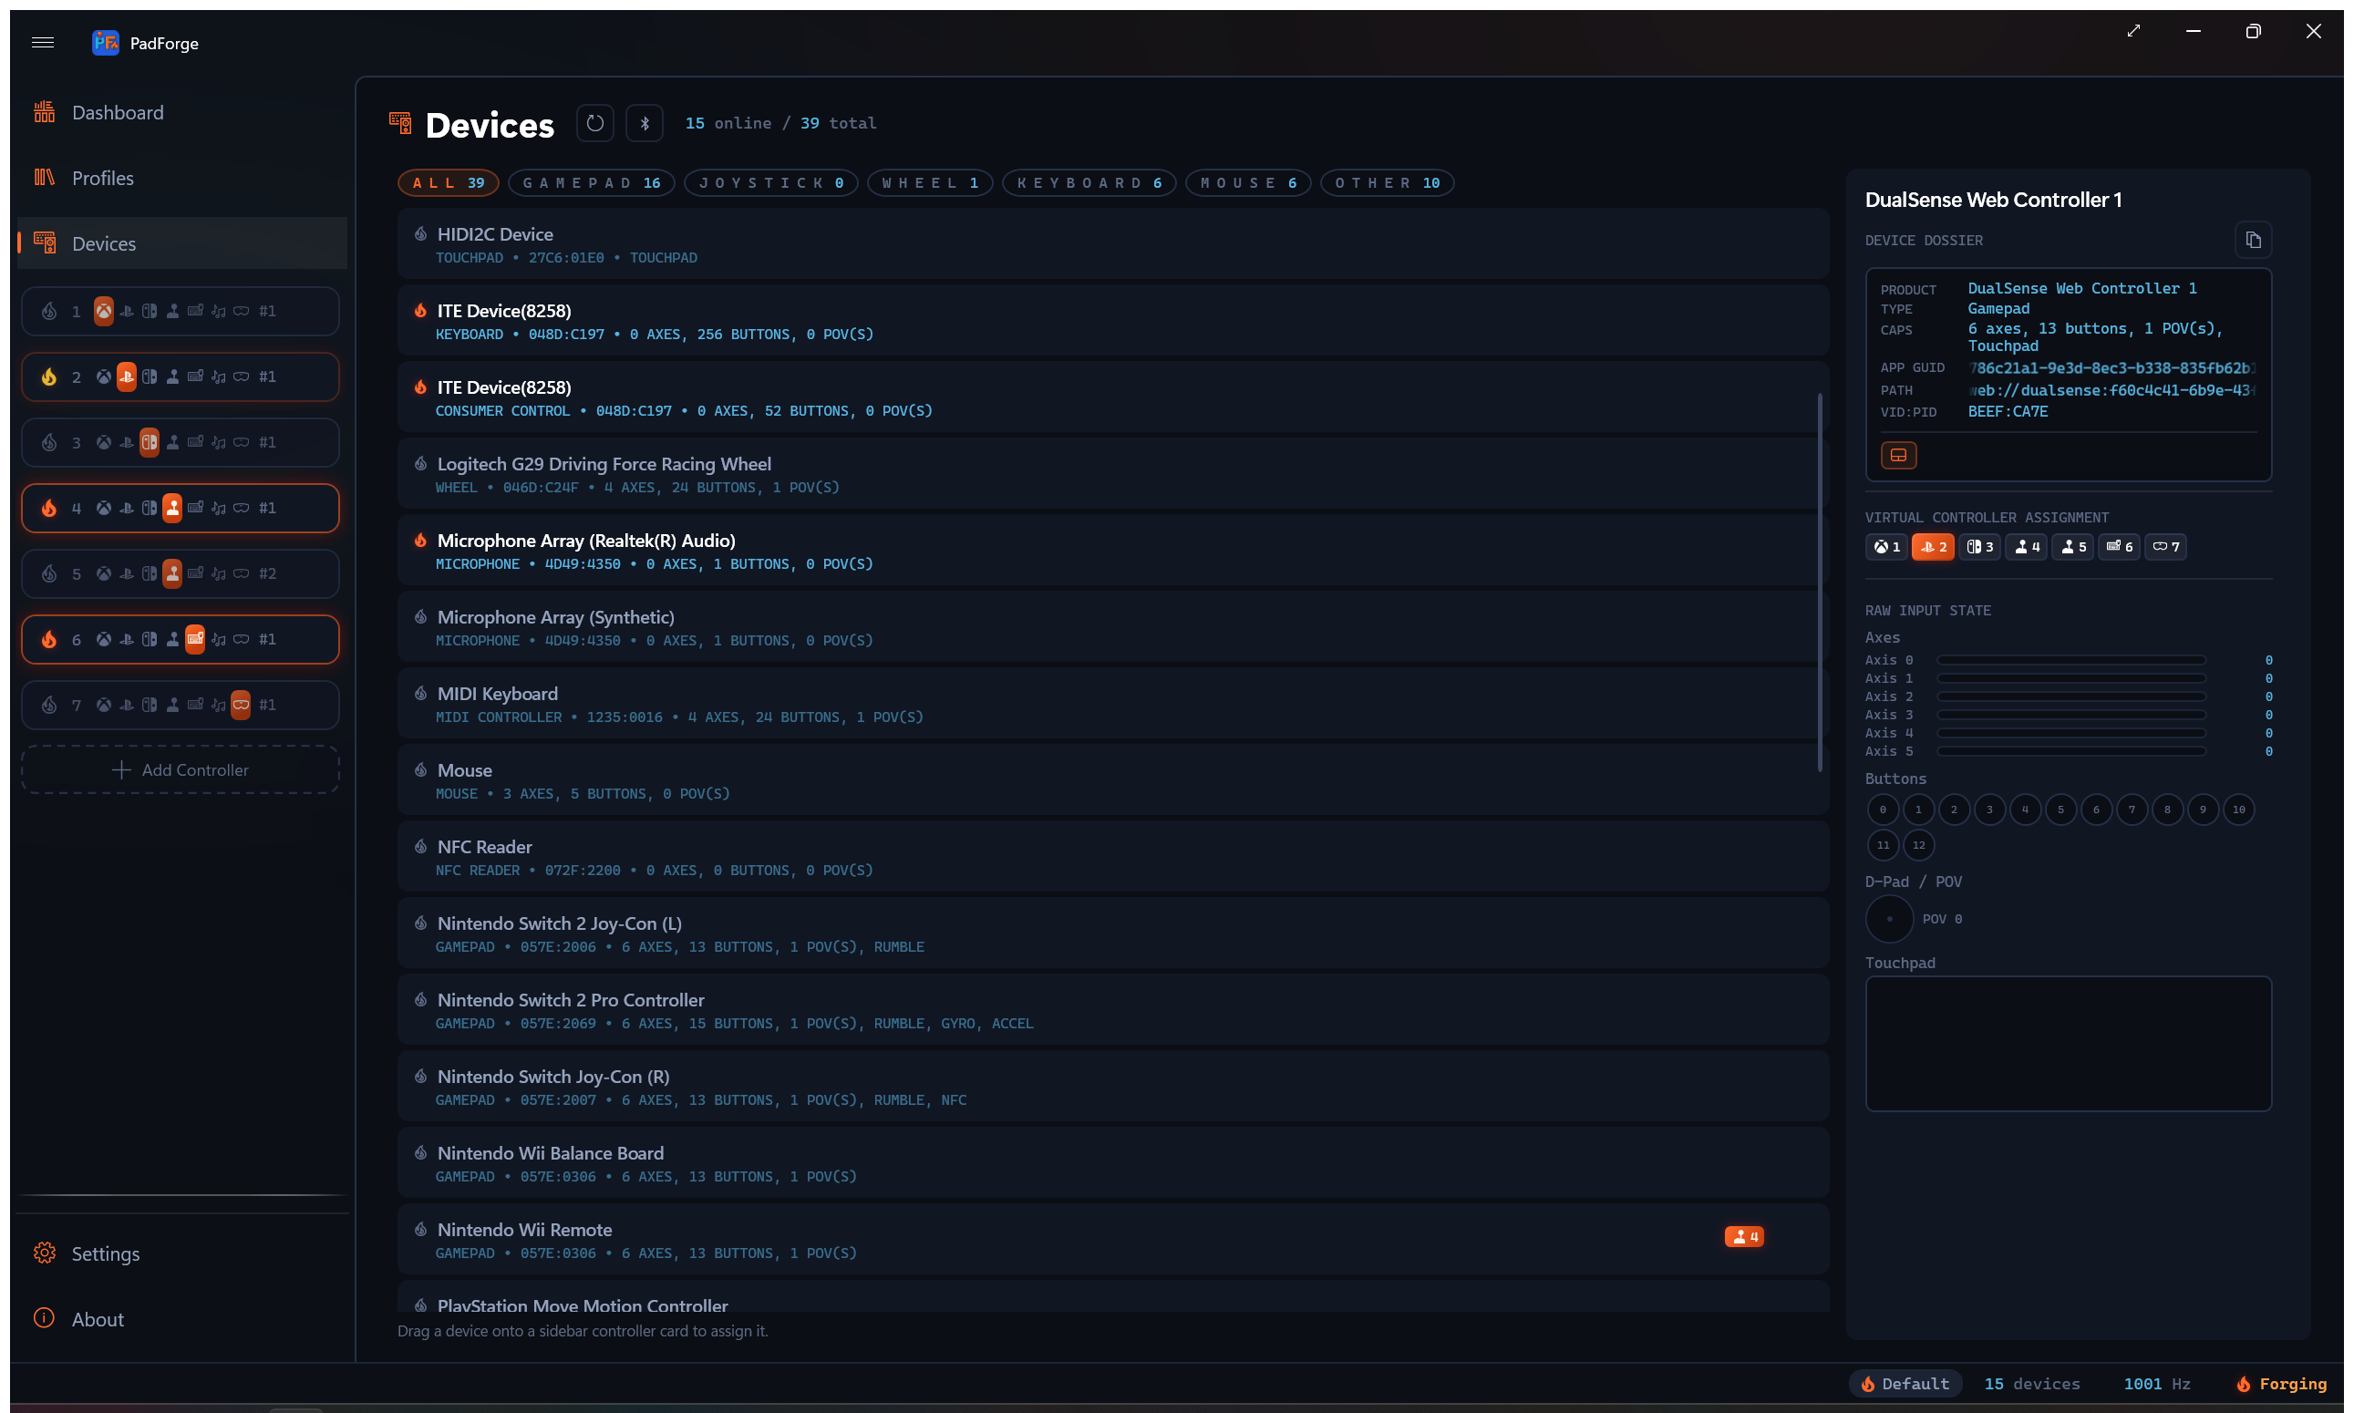Image resolution: width=2354 pixels, height=1413 pixels.
Task: Click flame icon beside ITE Device(8258) keyboard
Action: coord(420,310)
